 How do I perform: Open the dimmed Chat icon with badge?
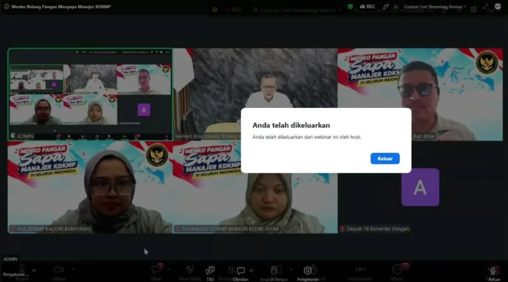[x=156, y=270]
